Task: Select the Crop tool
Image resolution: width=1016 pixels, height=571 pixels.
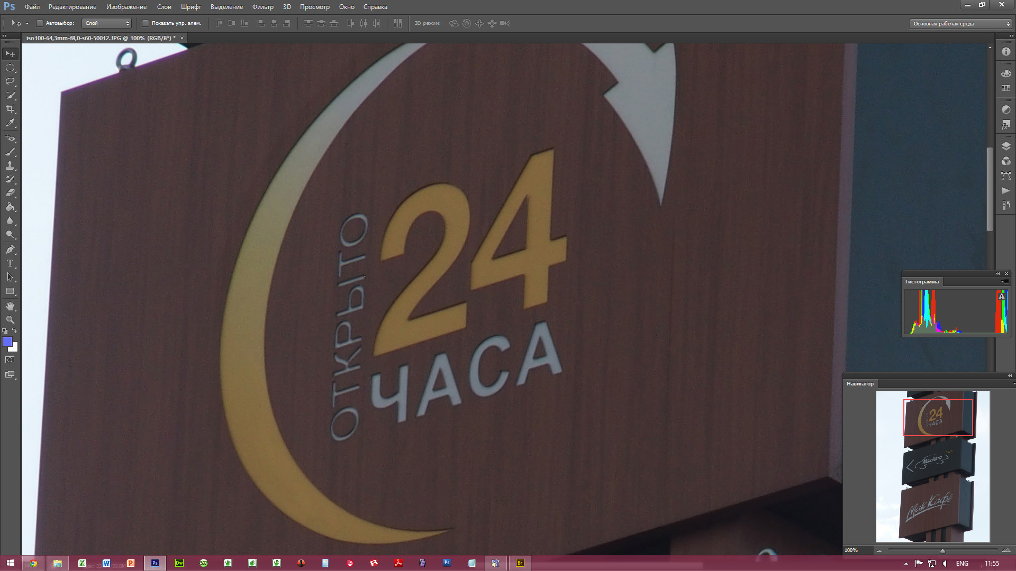Action: pyautogui.click(x=10, y=109)
